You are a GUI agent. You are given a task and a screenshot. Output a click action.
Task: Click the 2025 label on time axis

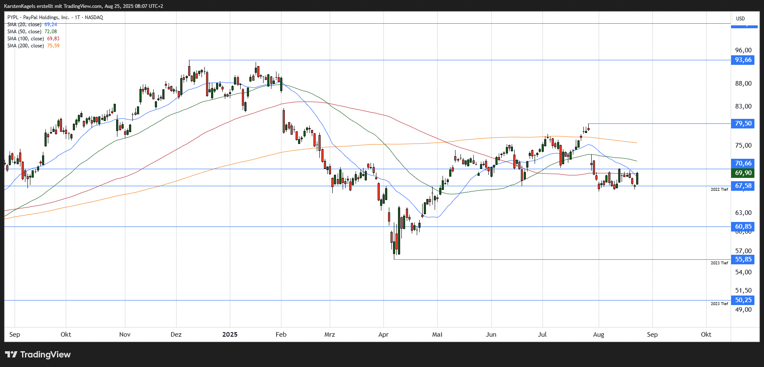pos(230,335)
